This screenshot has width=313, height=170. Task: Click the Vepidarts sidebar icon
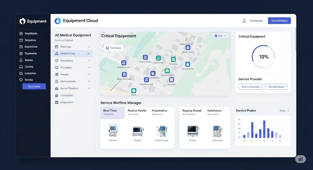[21, 33]
